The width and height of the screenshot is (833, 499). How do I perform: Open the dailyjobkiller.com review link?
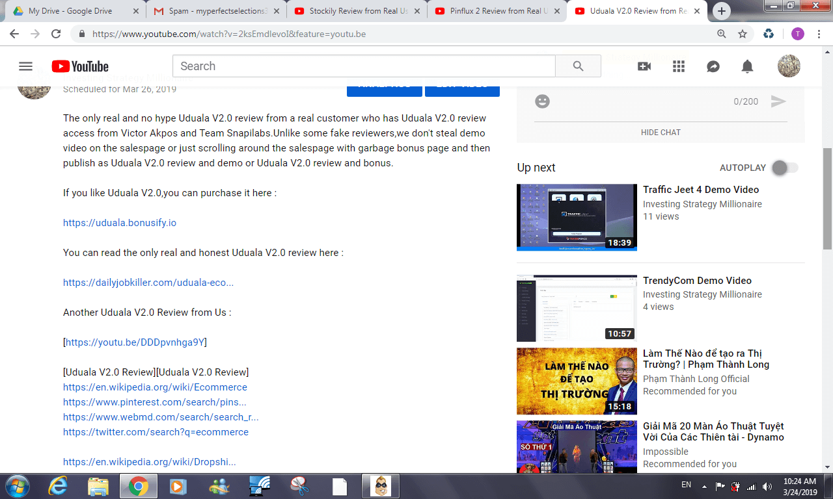pos(148,283)
